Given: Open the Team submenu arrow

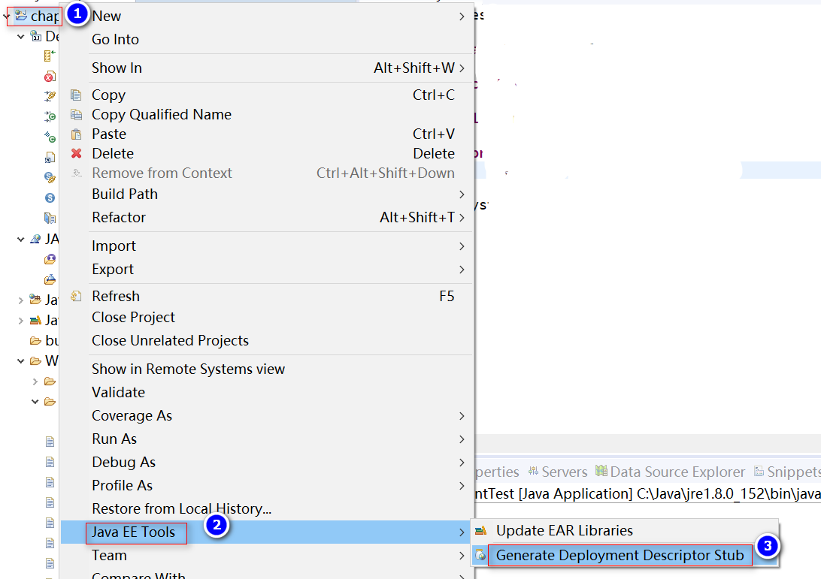Looking at the screenshot, I should click(x=462, y=556).
